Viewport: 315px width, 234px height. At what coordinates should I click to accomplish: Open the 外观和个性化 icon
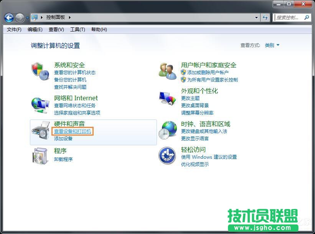(168, 98)
